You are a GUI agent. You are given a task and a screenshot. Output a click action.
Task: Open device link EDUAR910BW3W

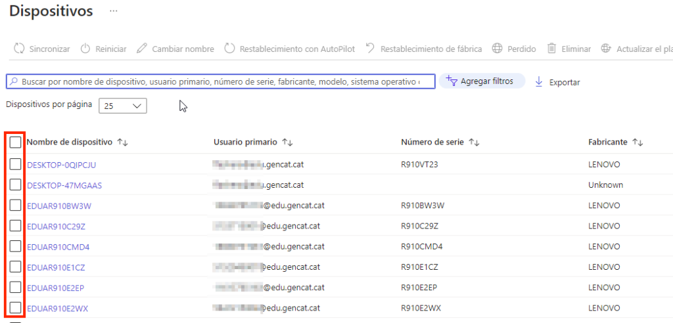pos(59,206)
